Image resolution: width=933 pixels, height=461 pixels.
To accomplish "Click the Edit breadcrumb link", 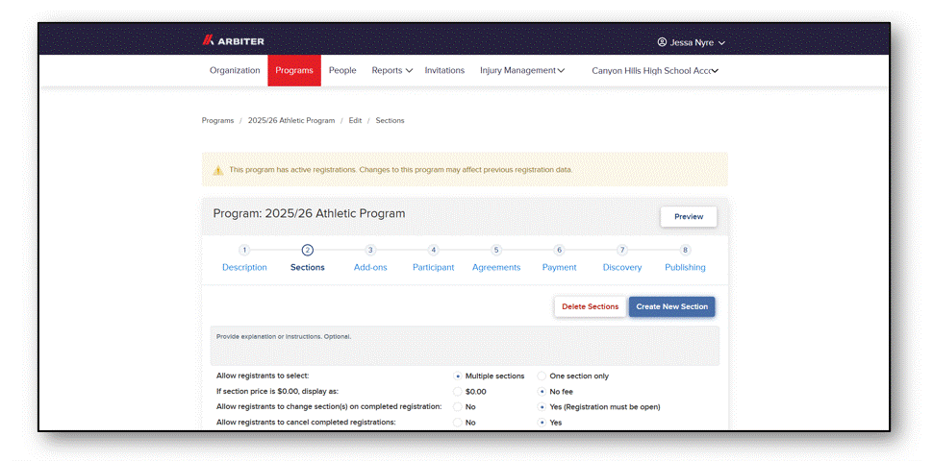I will pyautogui.click(x=355, y=120).
